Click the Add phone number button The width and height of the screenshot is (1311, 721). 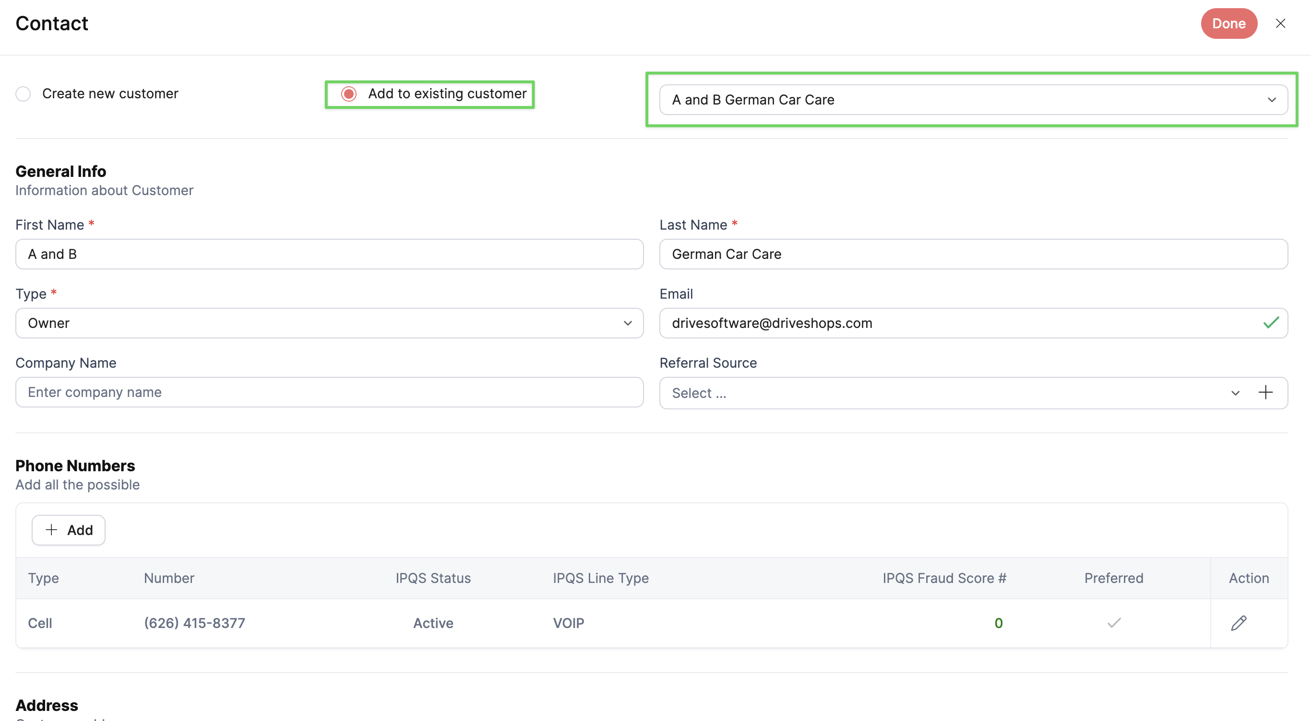click(x=69, y=530)
